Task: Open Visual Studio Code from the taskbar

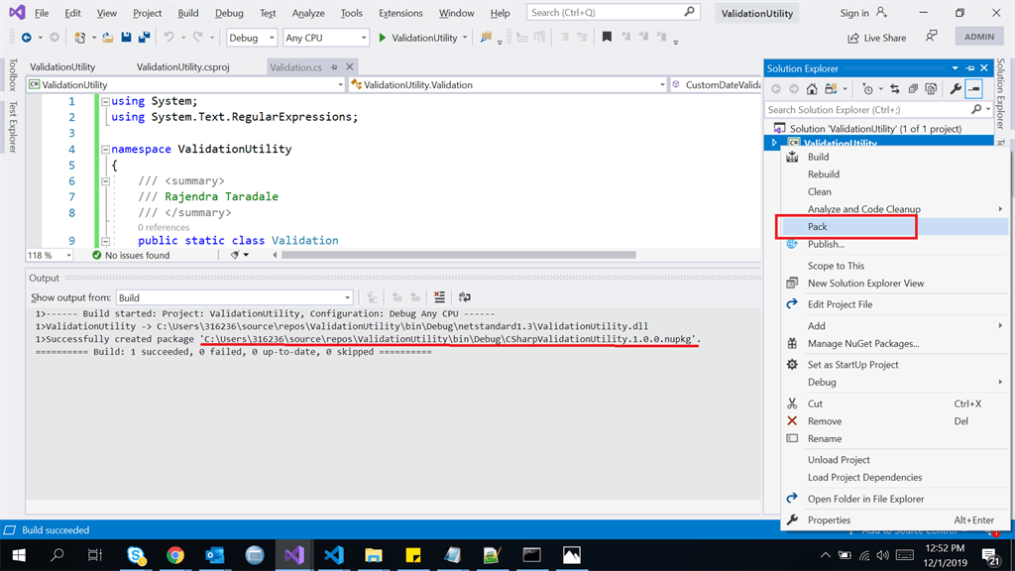Action: click(334, 555)
